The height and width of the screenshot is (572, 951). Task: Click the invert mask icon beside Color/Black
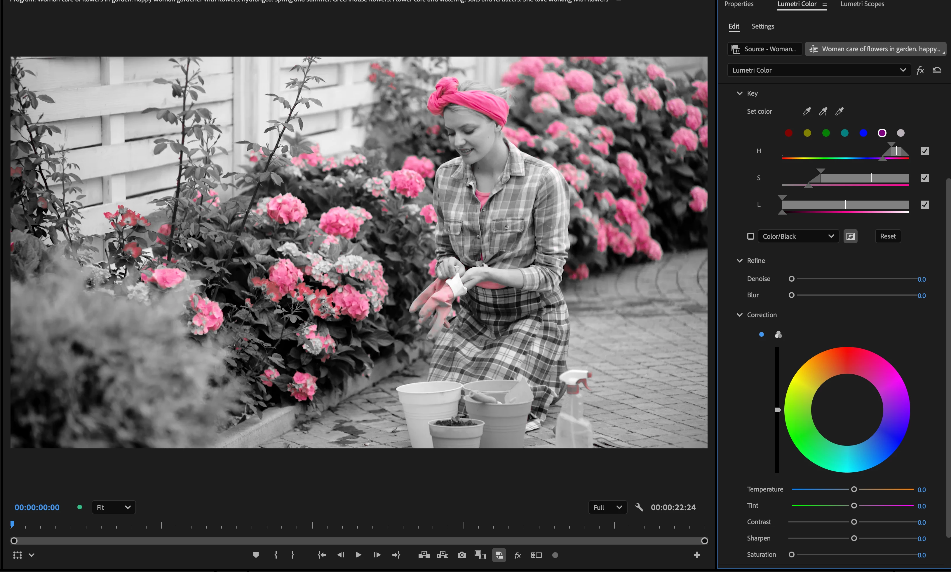850,236
